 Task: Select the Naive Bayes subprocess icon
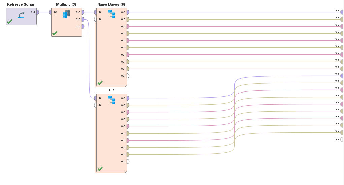[112, 14]
